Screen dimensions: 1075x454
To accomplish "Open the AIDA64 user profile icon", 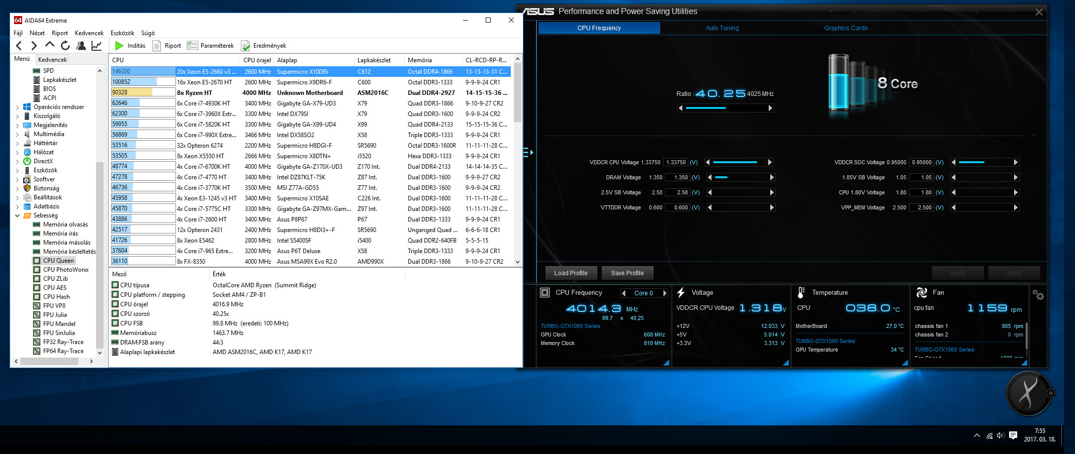I will click(x=81, y=46).
